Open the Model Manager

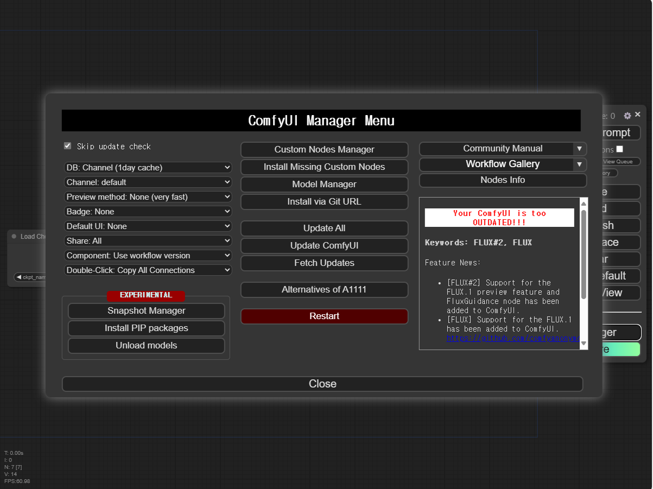pyautogui.click(x=324, y=185)
